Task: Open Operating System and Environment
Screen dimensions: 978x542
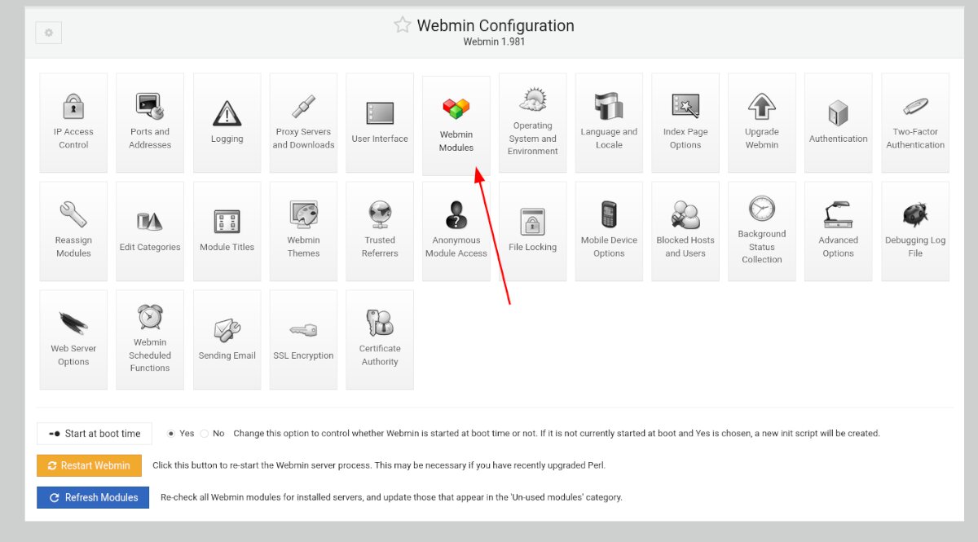Action: pyautogui.click(x=533, y=122)
